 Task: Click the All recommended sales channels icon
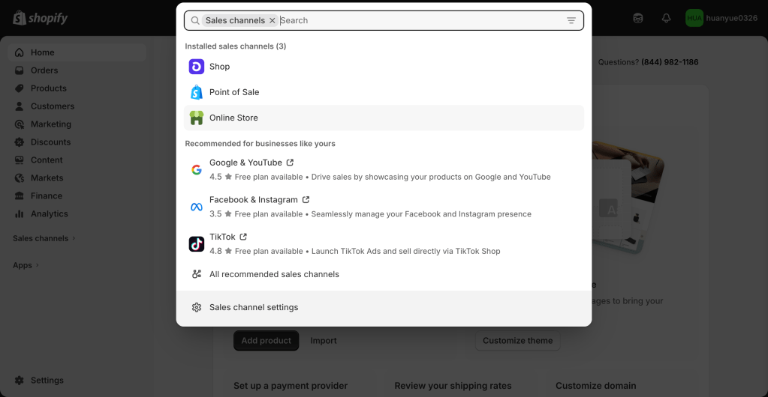197,274
